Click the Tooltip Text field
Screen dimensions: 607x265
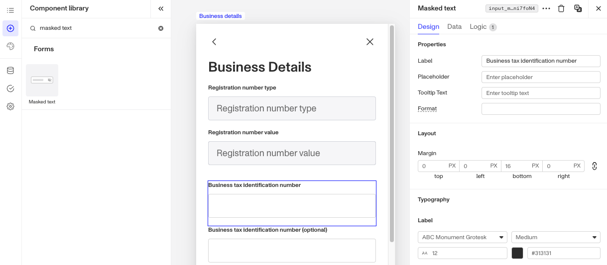click(541, 93)
